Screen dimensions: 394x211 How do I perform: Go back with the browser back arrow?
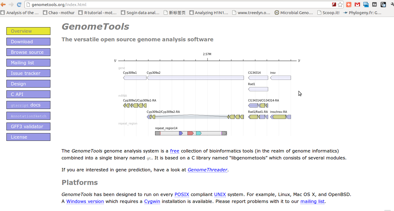click(x=3, y=4)
